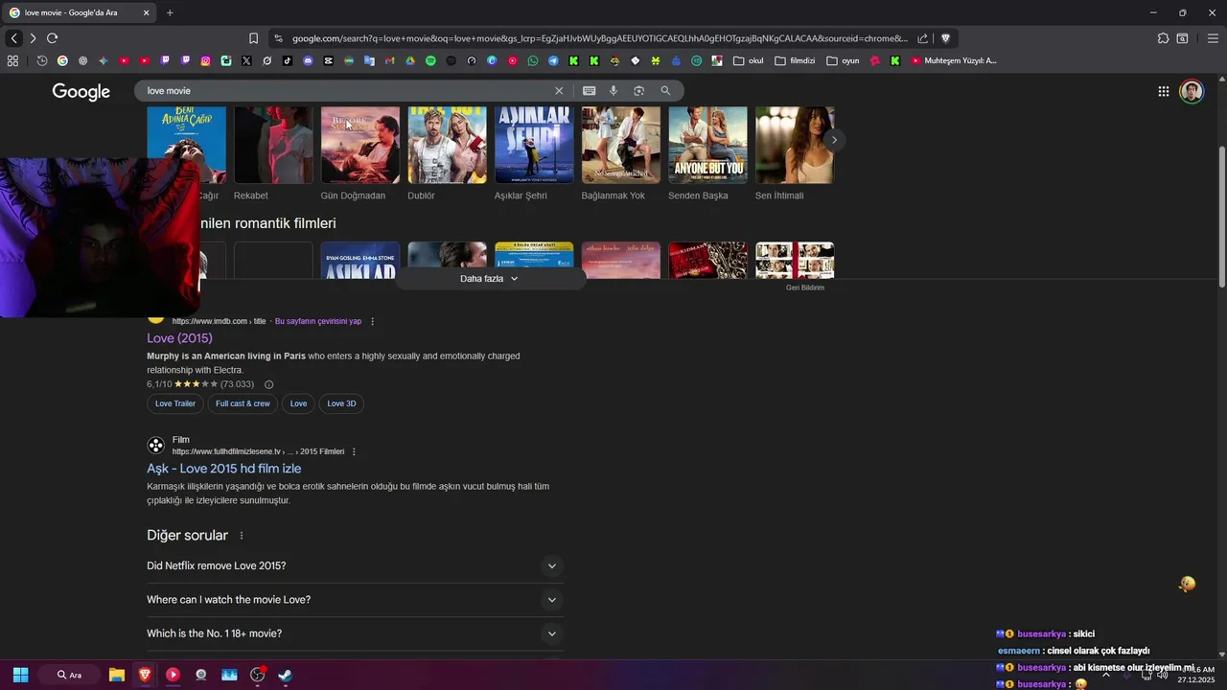Open the Discord bookmark

[308, 60]
